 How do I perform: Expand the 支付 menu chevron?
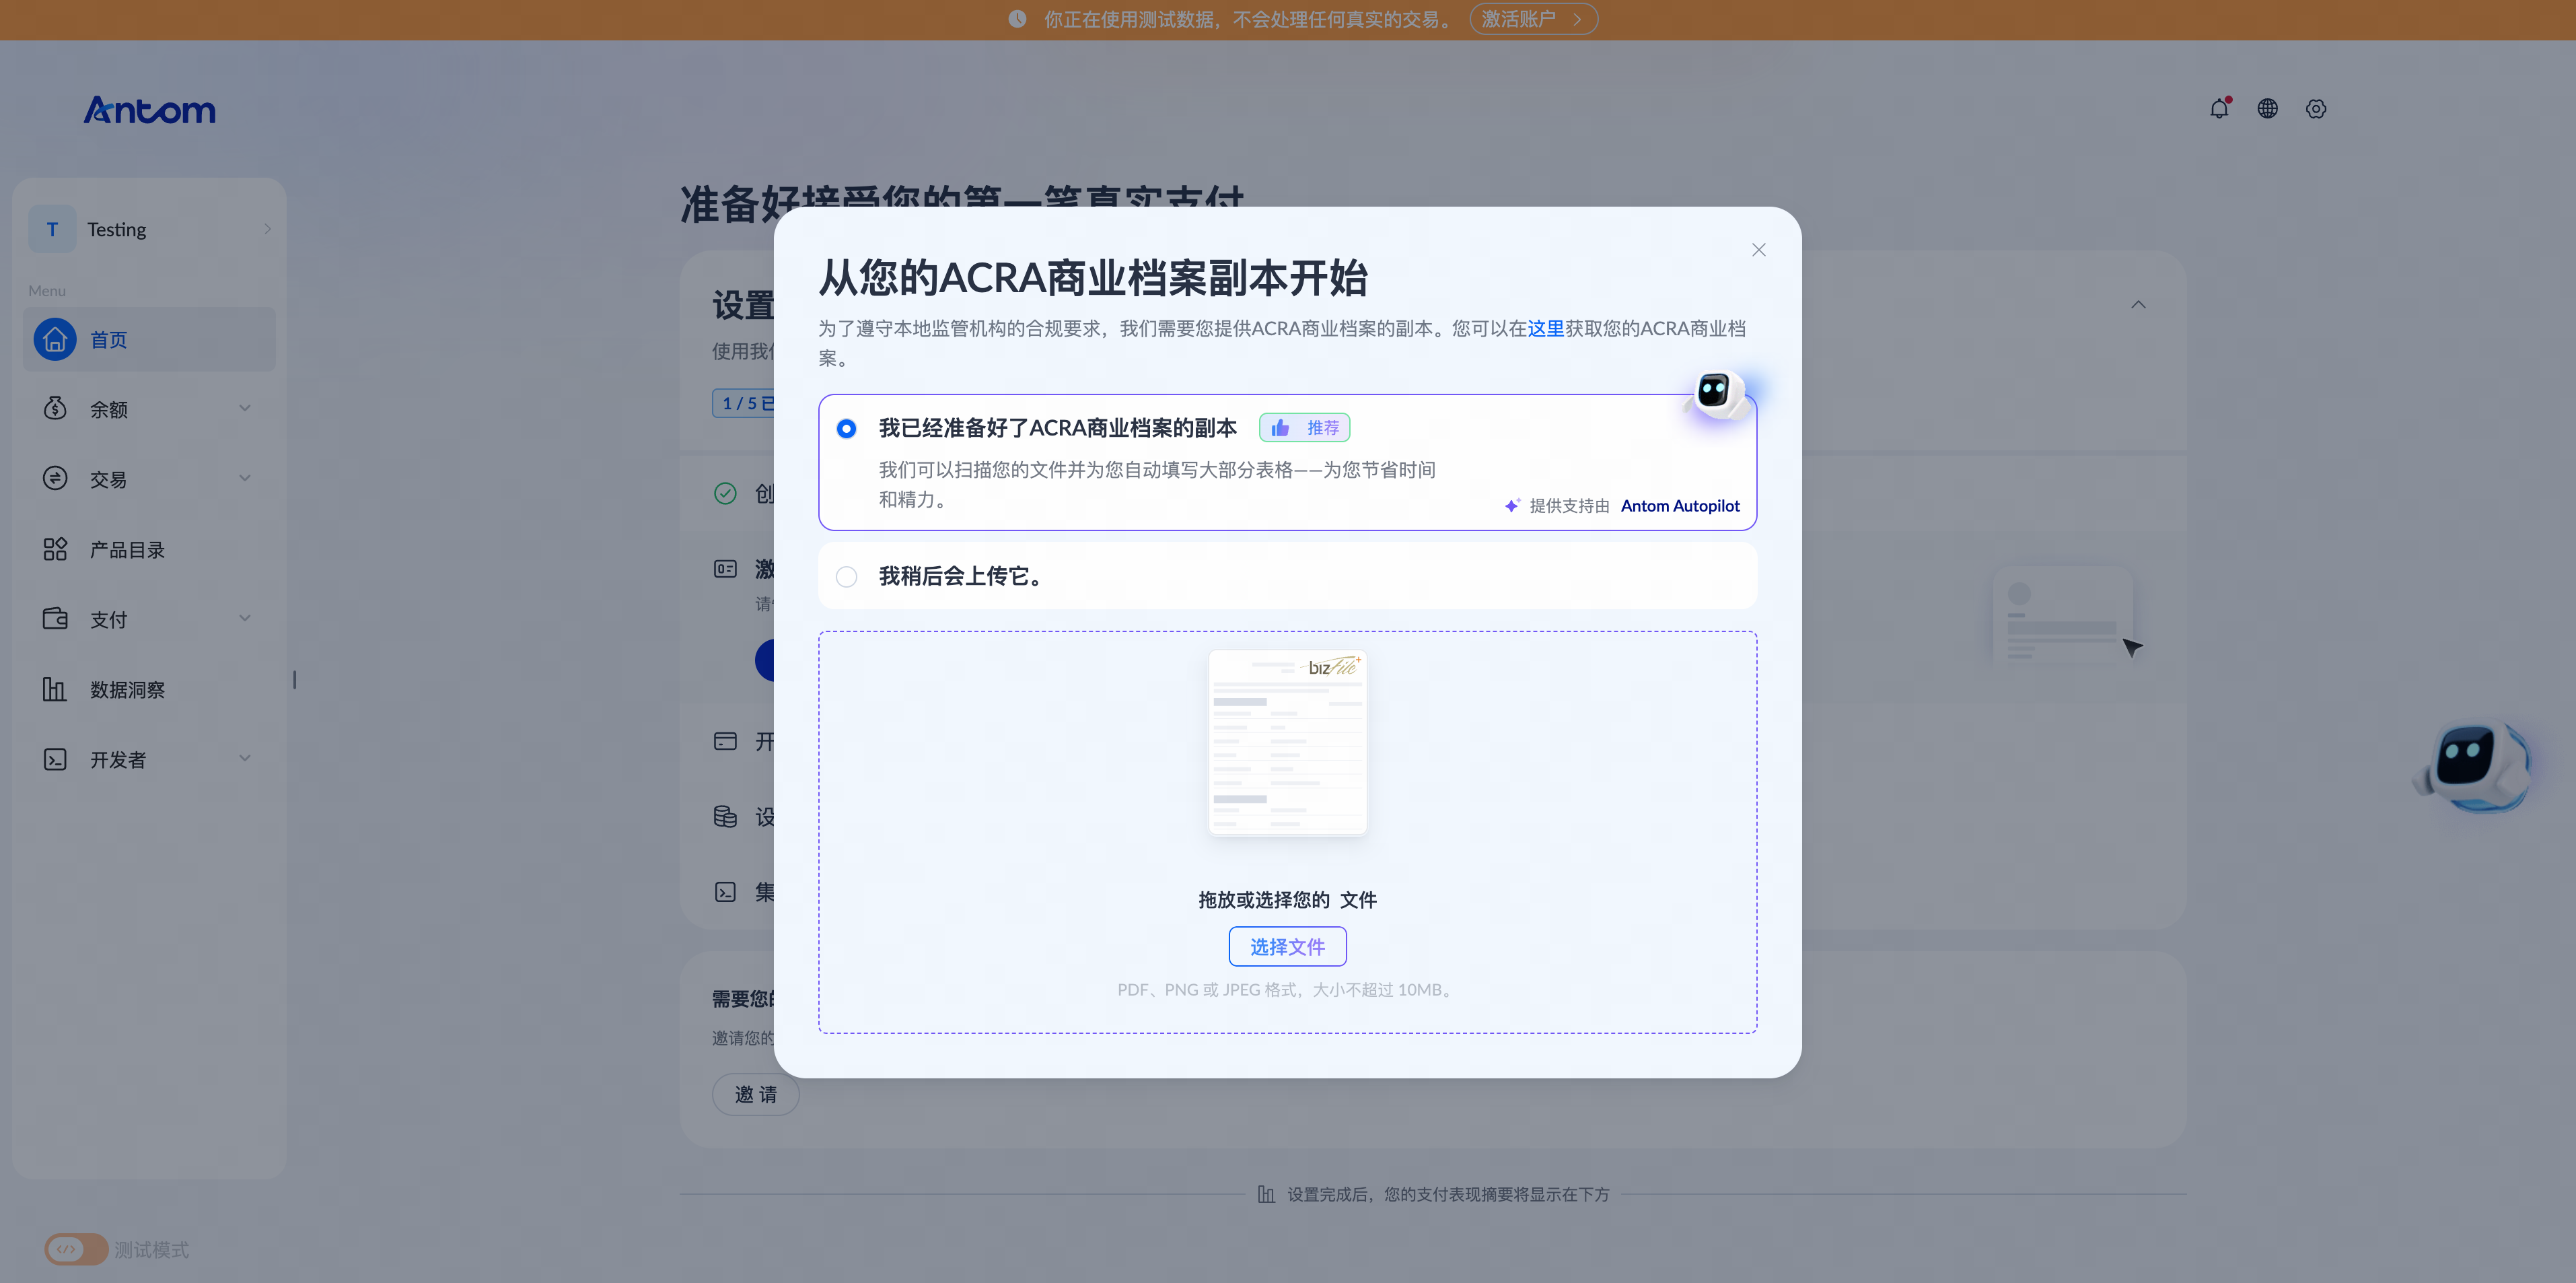(245, 618)
